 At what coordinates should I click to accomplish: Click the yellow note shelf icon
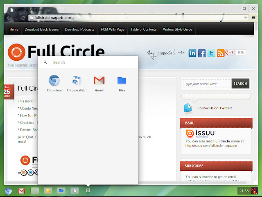point(48,190)
